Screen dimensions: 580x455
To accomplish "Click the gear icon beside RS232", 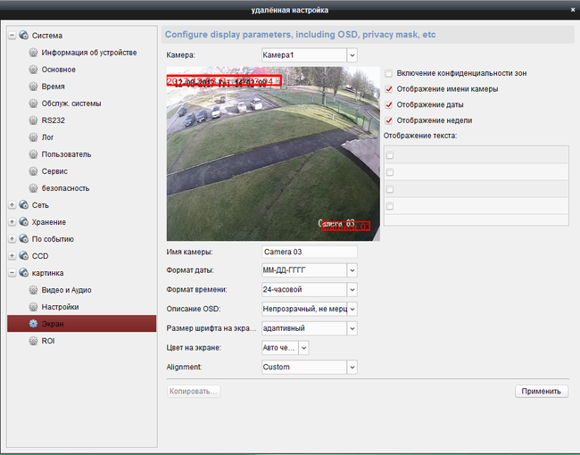I will point(34,120).
